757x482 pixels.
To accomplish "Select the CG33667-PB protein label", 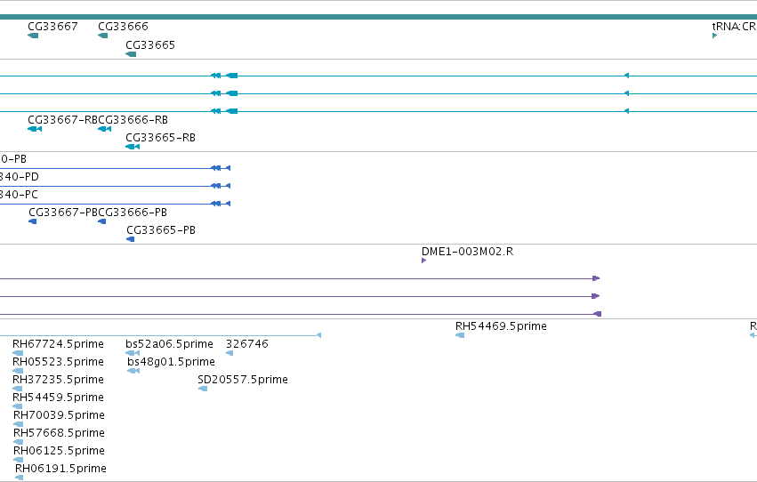I will [x=63, y=213].
